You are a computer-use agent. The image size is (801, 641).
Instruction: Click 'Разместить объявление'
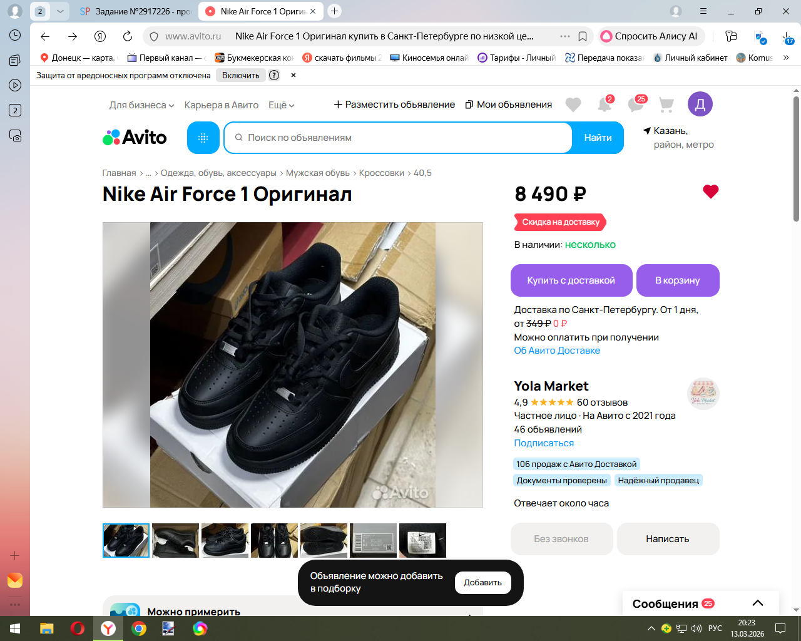pyautogui.click(x=394, y=105)
